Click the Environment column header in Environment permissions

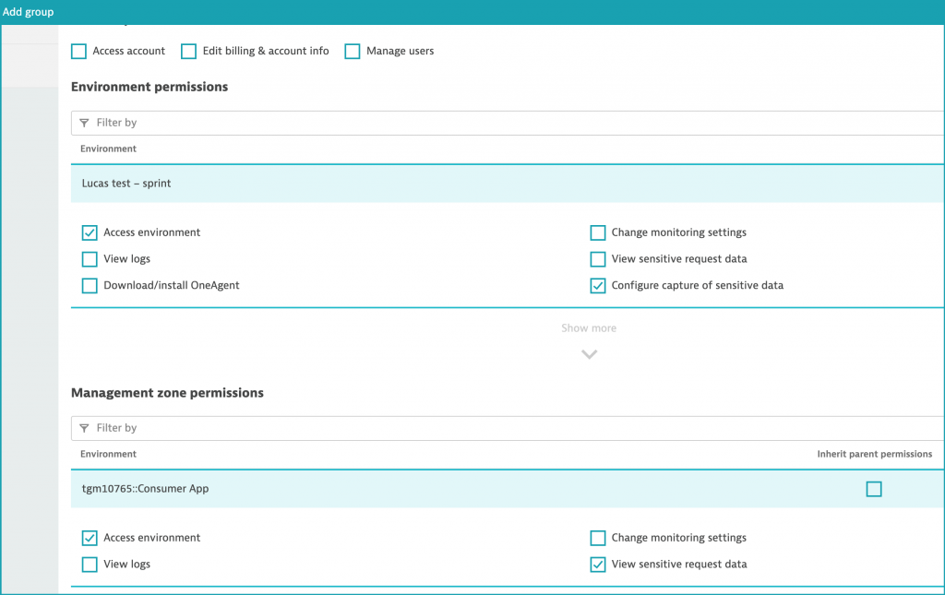(109, 149)
